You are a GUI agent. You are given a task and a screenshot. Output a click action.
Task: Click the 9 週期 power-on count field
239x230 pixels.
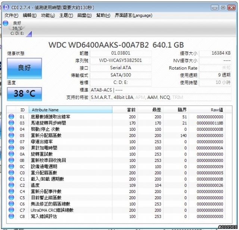pos(215,75)
